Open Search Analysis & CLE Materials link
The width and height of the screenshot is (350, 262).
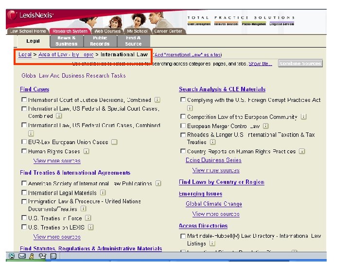(222, 89)
